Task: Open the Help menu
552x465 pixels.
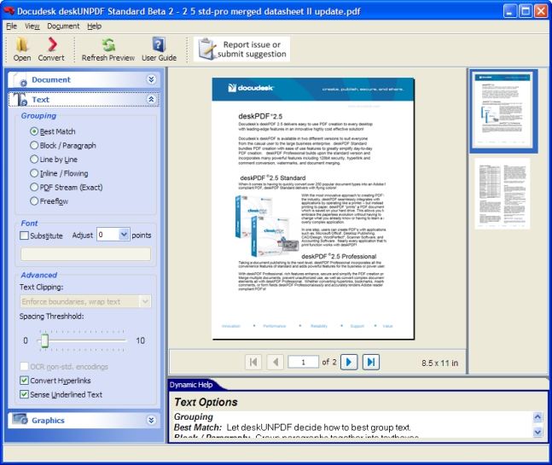Action: click(x=95, y=26)
